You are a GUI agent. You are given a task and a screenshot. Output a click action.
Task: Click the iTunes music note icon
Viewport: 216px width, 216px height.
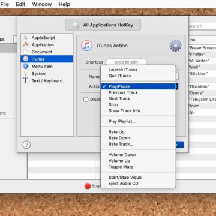(x=86, y=46)
